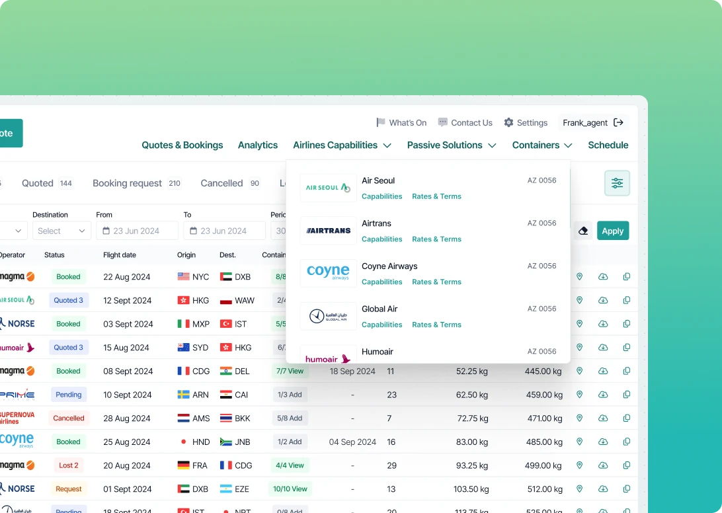Open Rates & Terms for Coyne Airways
This screenshot has width=722, height=513.
click(436, 282)
